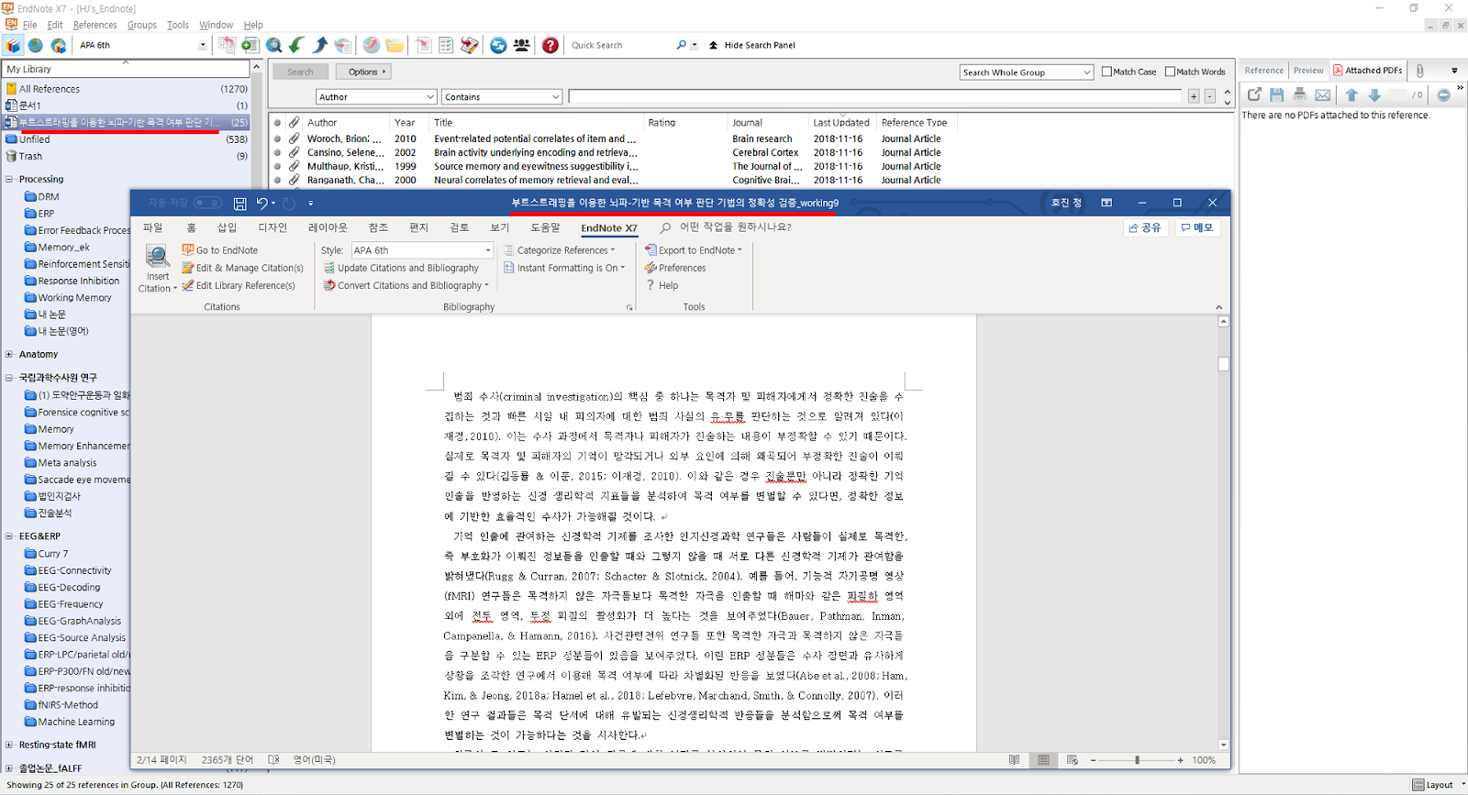Click the Open PDF in external window icon
The image size is (1468, 795).
(1254, 94)
